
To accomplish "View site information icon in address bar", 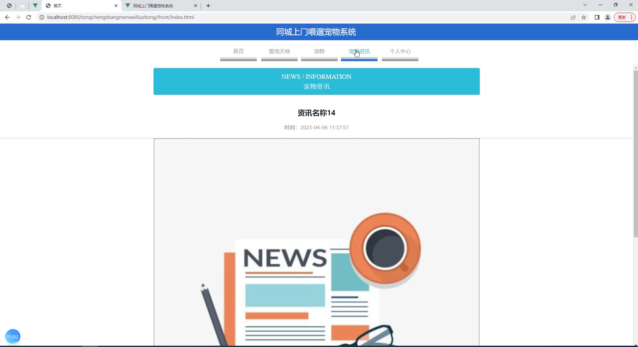I will point(42,17).
